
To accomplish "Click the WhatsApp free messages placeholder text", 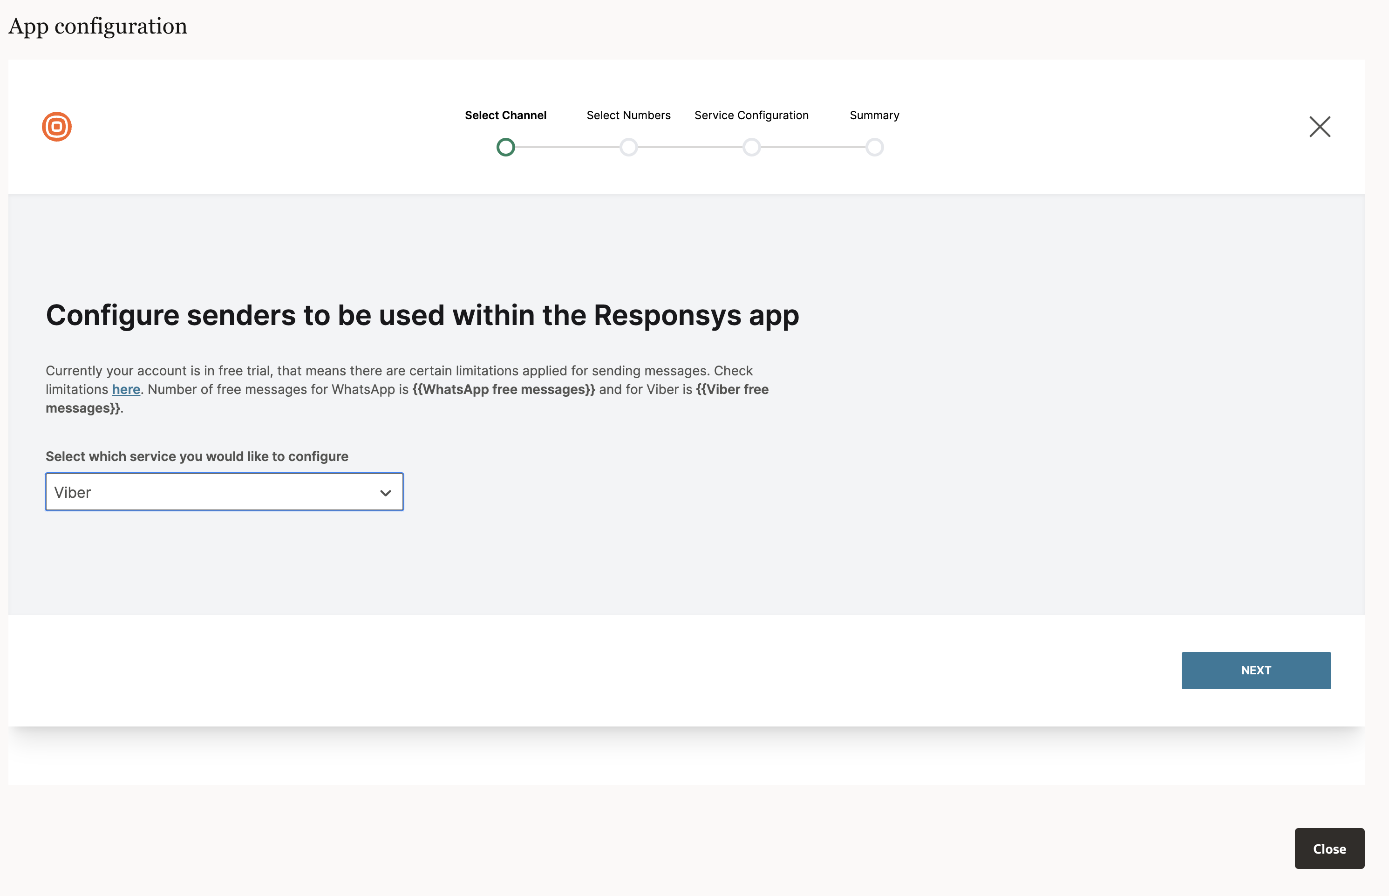I will pos(504,389).
